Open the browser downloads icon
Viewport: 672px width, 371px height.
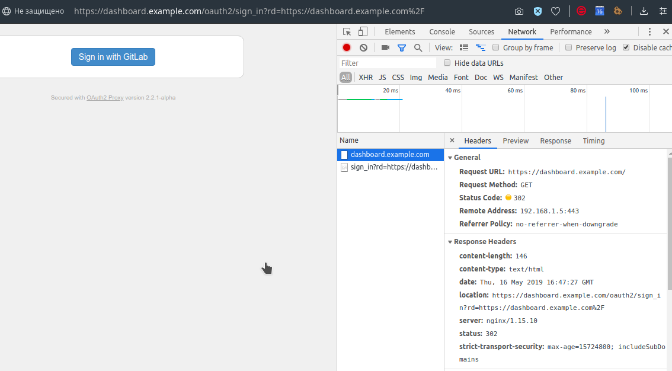644,12
